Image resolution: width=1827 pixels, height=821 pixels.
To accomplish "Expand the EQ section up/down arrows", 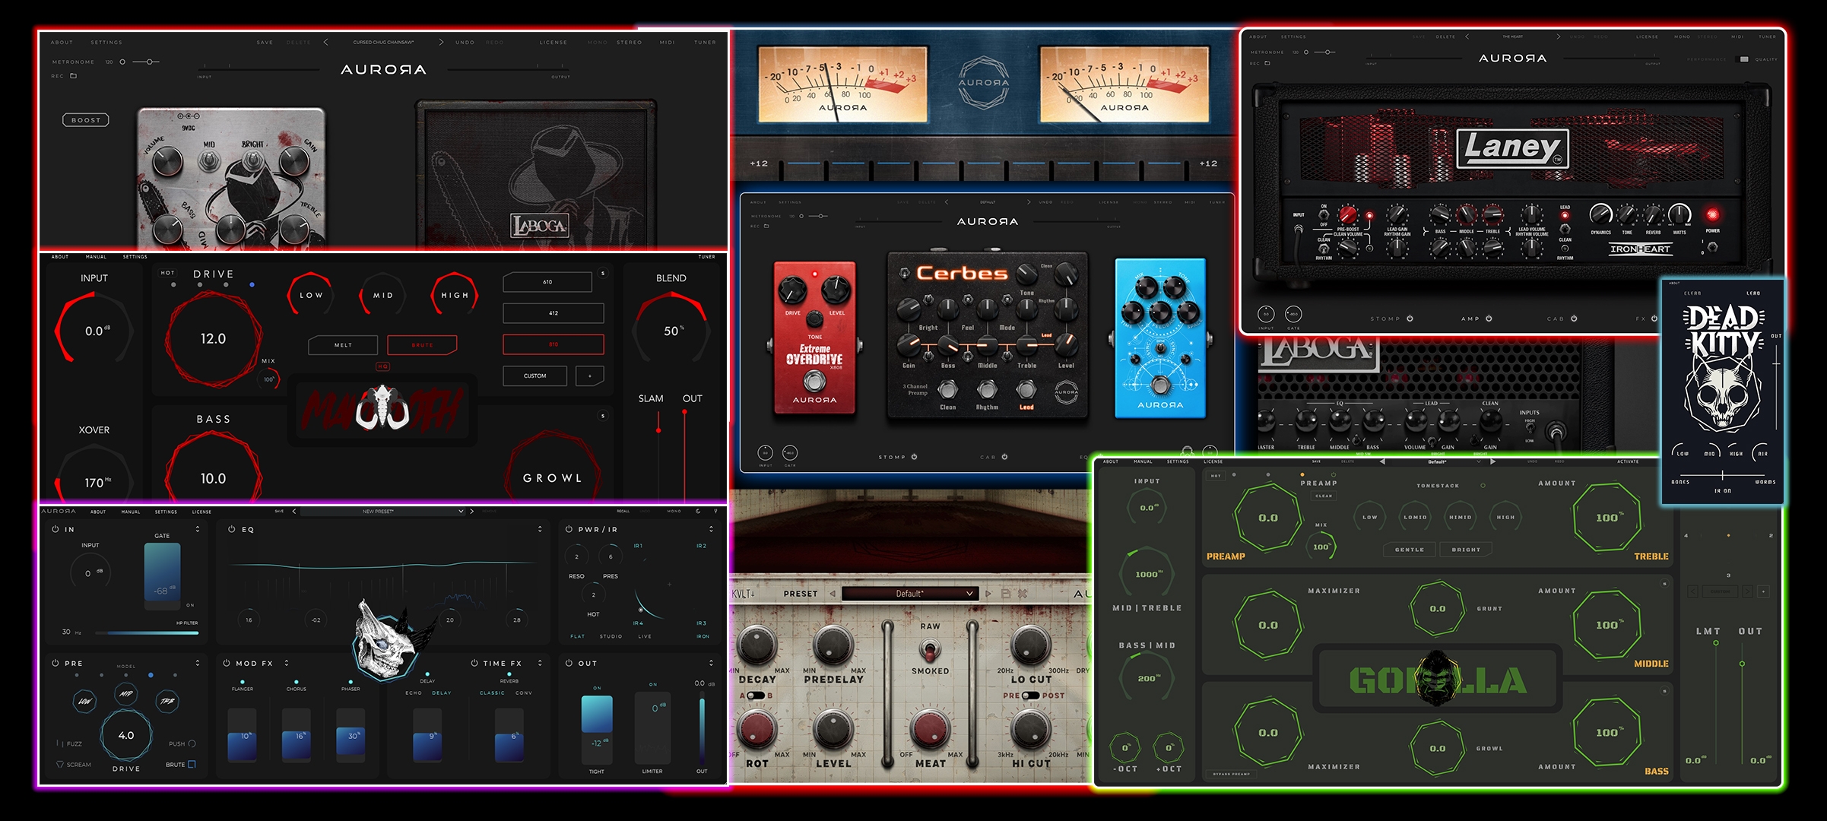I will 540,529.
